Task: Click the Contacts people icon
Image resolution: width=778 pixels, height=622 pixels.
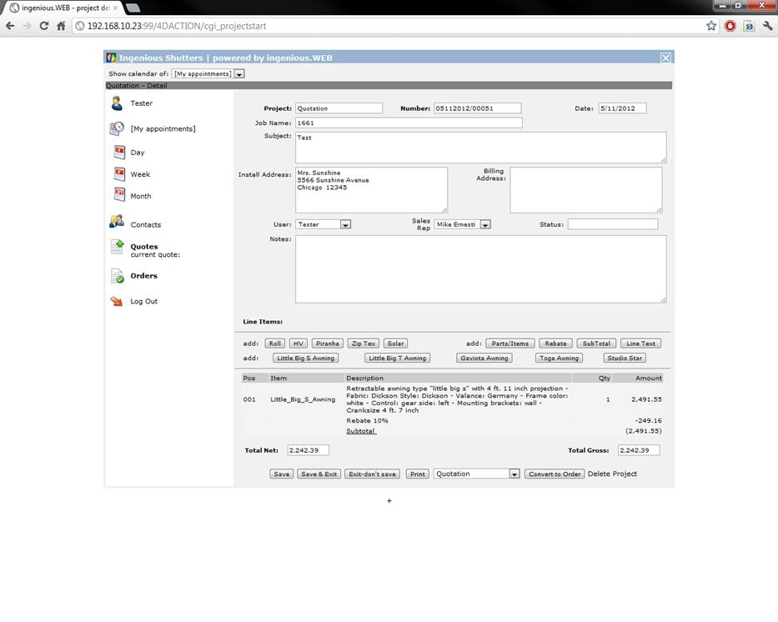Action: (x=117, y=223)
